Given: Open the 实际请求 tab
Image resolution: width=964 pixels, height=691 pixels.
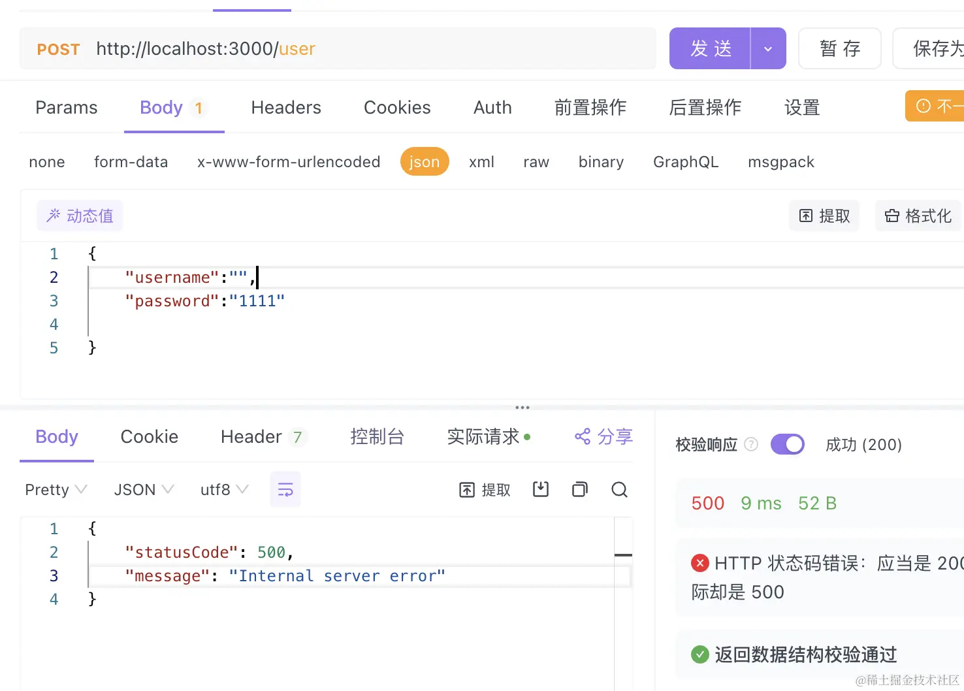Looking at the screenshot, I should click(x=489, y=437).
